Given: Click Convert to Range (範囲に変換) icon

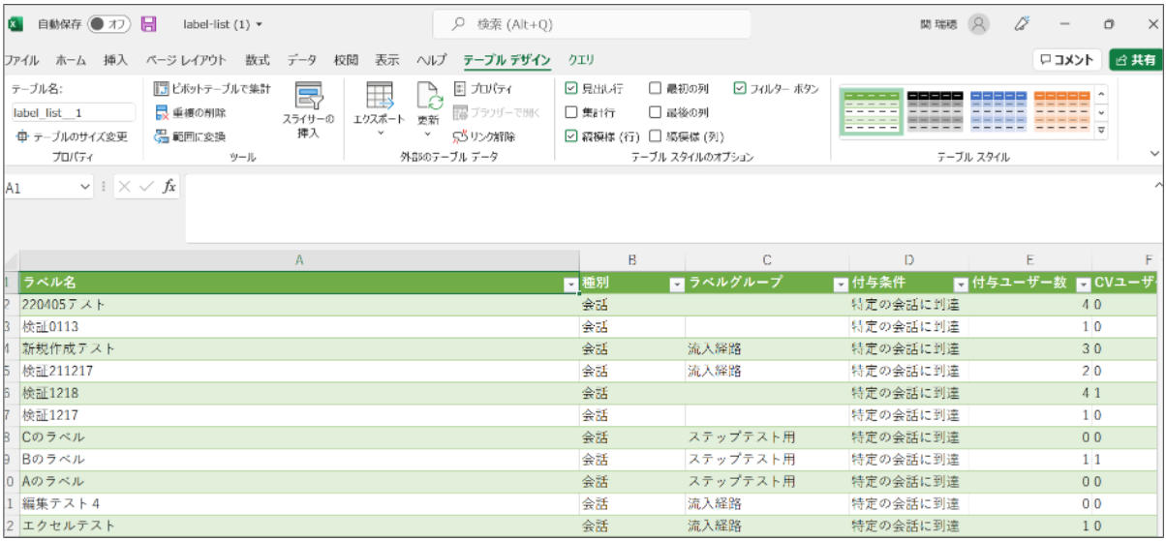Looking at the screenshot, I should click(x=162, y=136).
